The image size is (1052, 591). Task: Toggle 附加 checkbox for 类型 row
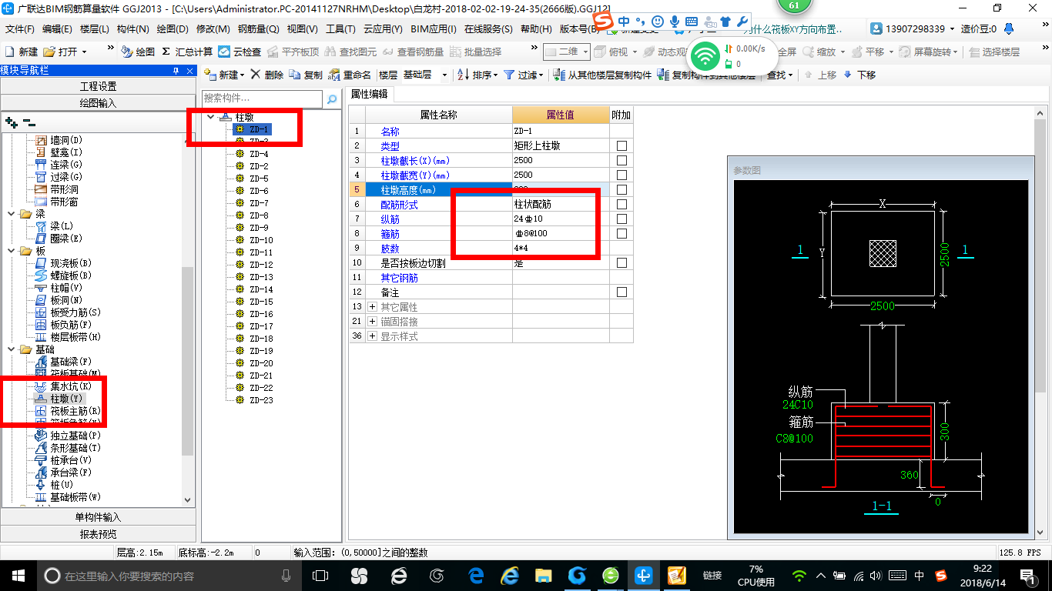click(621, 146)
